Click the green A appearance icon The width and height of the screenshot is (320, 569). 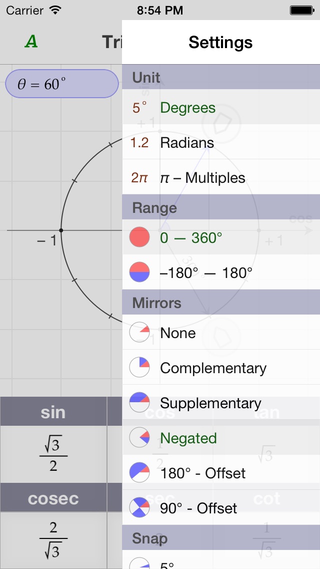[30, 42]
